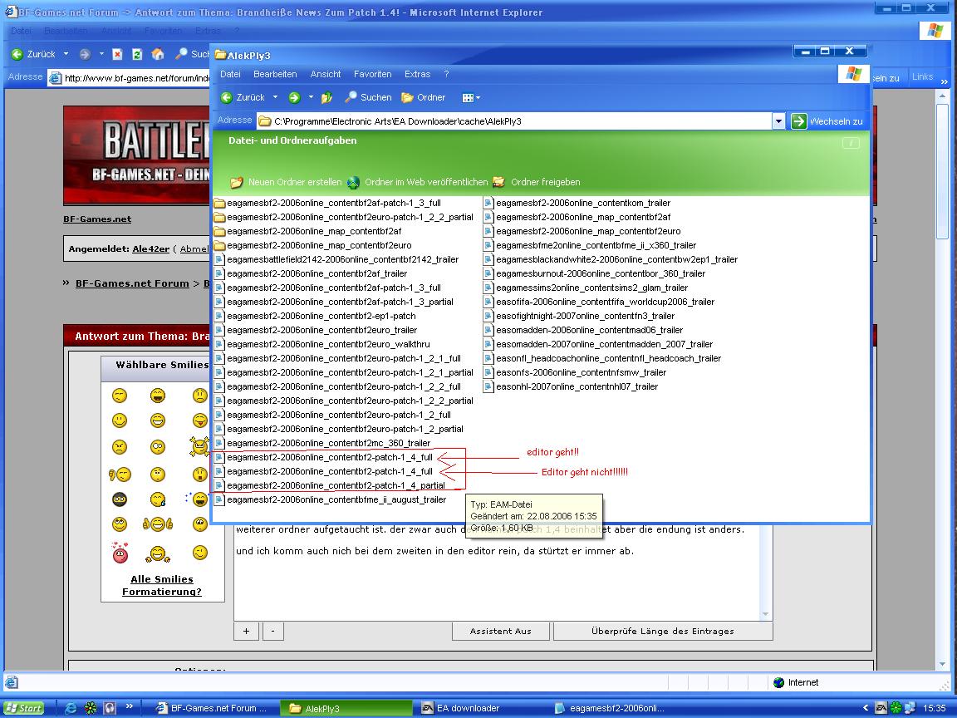
Task: Select file eagamesbf2-2006online_contentbf2euro-patch-1_2_1_full
Action: (337, 358)
